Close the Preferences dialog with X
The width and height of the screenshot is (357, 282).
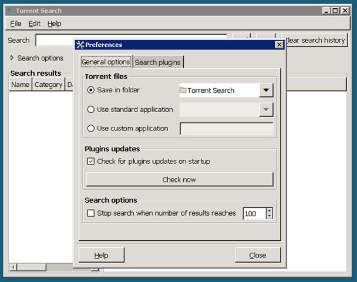pyautogui.click(x=279, y=45)
